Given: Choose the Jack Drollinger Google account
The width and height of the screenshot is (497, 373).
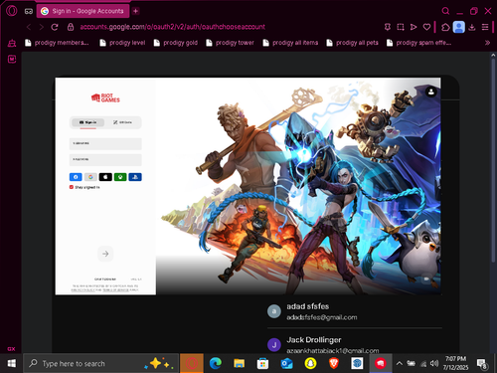Looking at the screenshot, I should click(355, 344).
